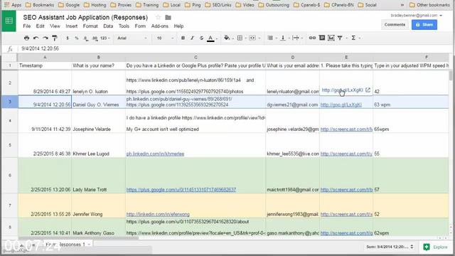Open the File menu

click(x=27, y=26)
